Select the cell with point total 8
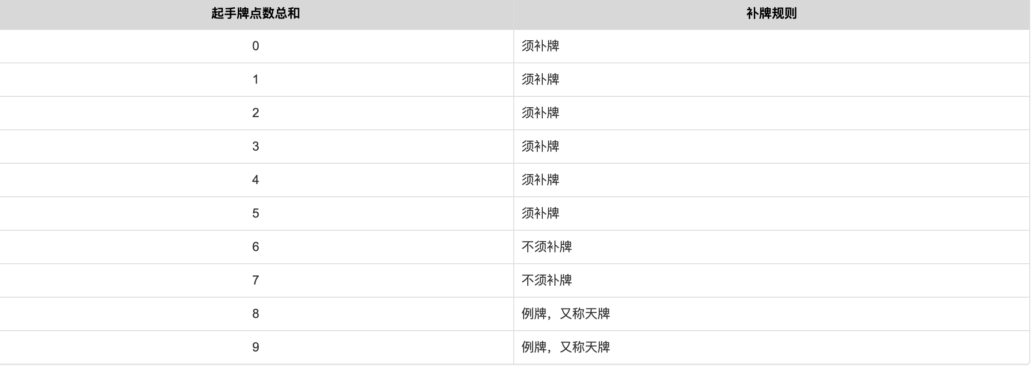 tap(256, 314)
